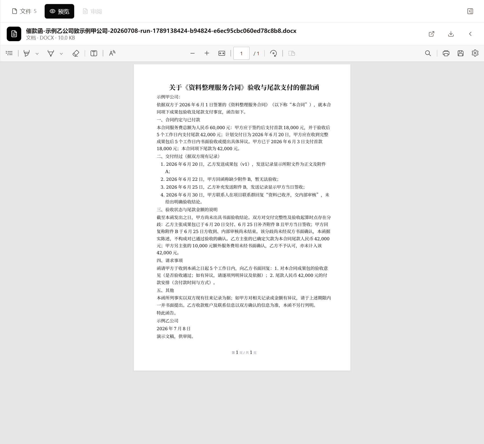This screenshot has height=444, width=484.
Task: Click the 催款函 docx file name
Action: 161,31
